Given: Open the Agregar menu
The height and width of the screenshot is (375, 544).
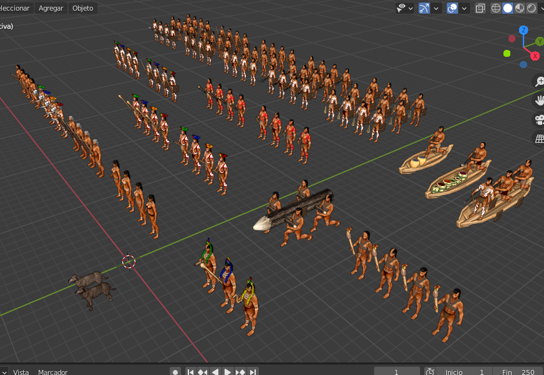Looking at the screenshot, I should pos(51,8).
